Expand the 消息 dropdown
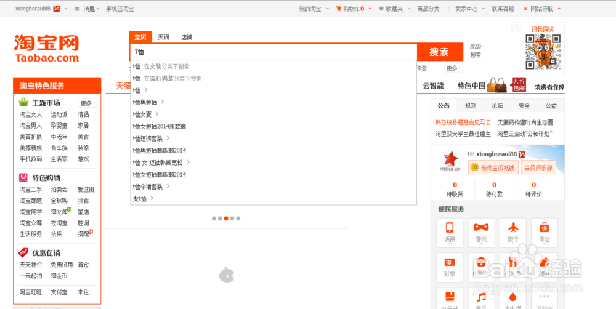Screen dimensions: 616x309 97,9
